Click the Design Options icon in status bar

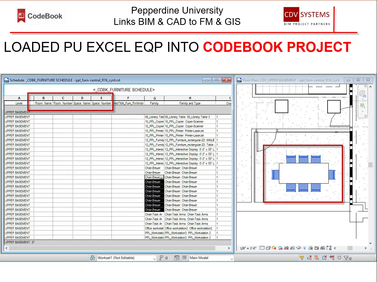177,258
